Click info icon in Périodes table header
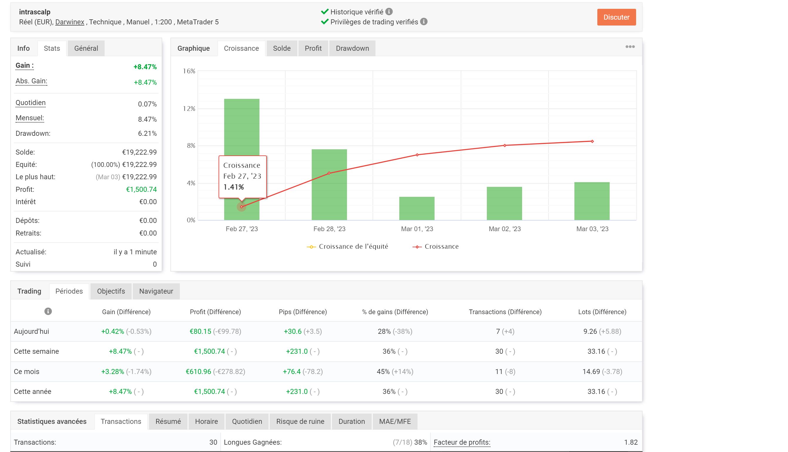This screenshot has width=788, height=452. (48, 312)
